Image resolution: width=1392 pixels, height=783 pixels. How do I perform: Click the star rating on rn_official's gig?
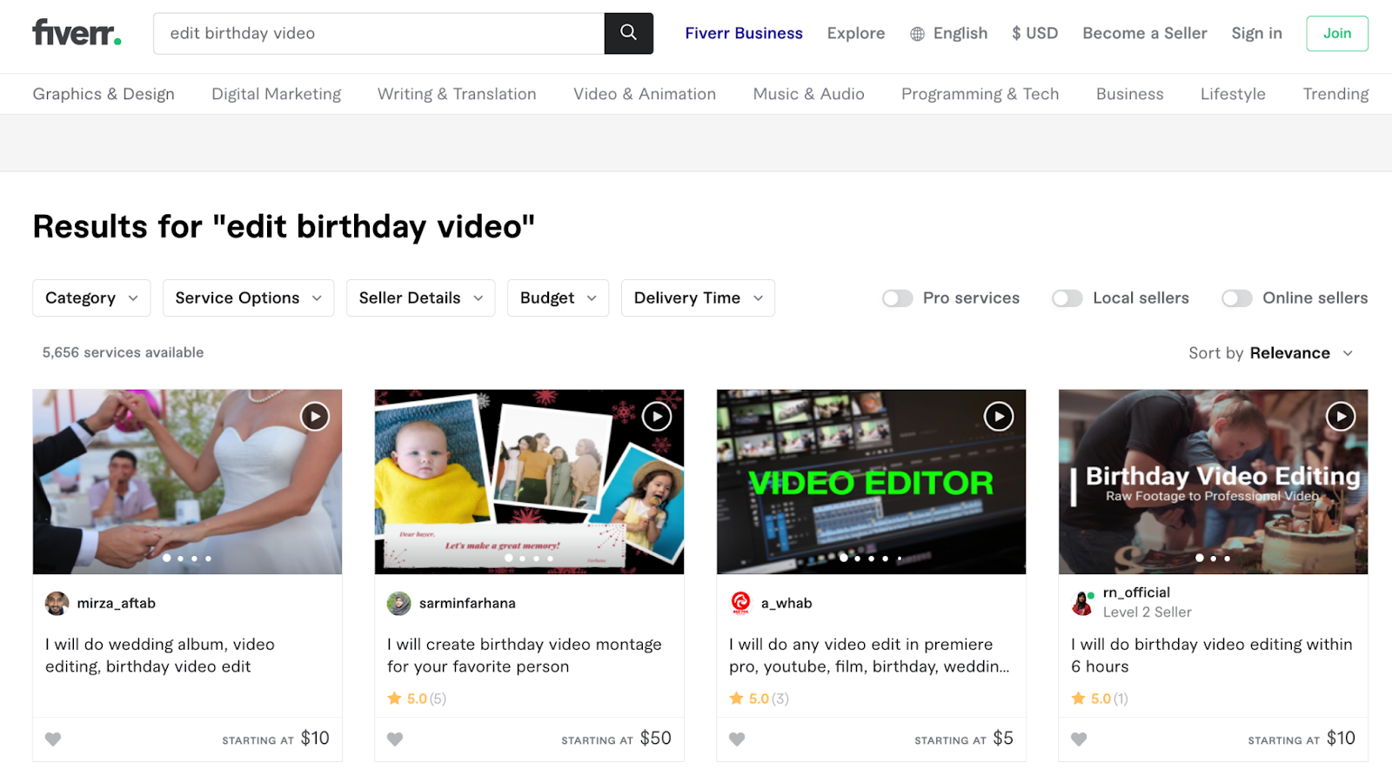(1100, 699)
